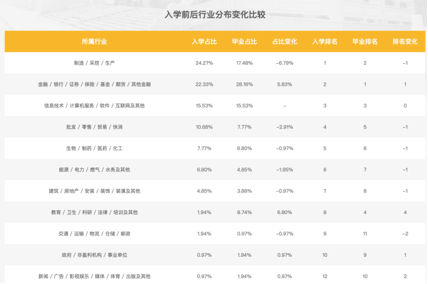Click the 批发 / 零售 / 贸易 / 快消 row label
The image size is (428, 284).
tap(94, 127)
